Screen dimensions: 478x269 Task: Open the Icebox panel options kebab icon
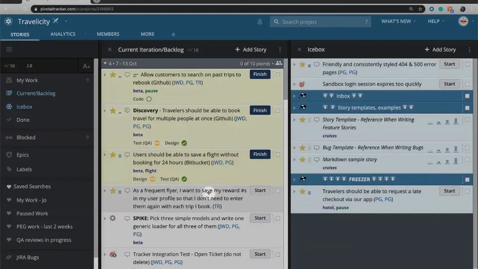pos(469,49)
